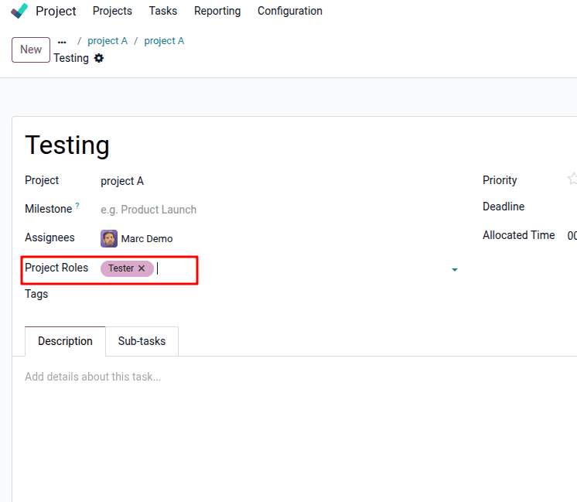Follow the first project A breadcrumb link
This screenshot has height=502, width=577.
(108, 41)
